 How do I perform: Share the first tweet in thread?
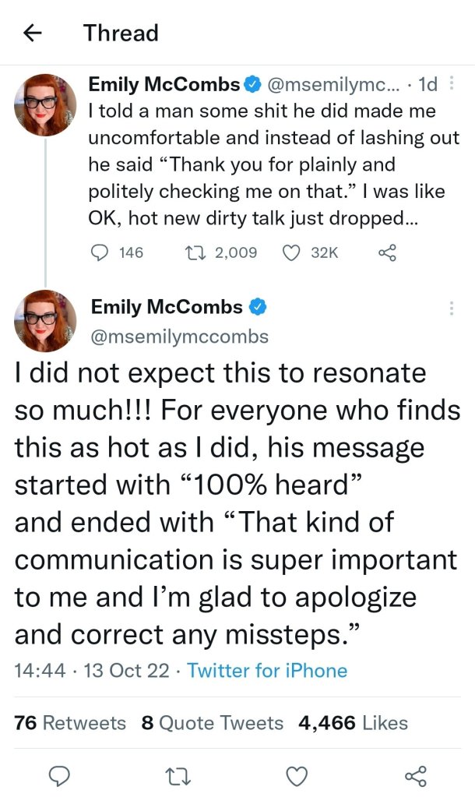click(x=385, y=252)
